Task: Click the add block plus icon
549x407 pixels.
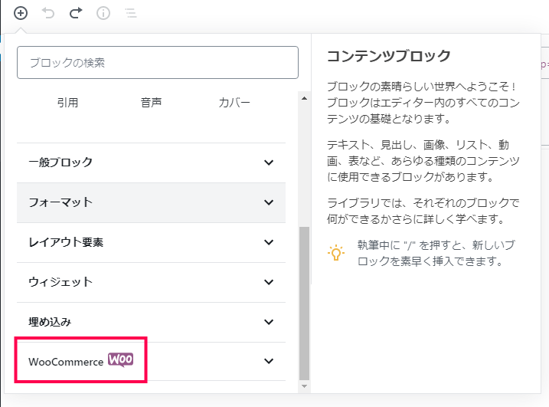Action: tap(21, 13)
